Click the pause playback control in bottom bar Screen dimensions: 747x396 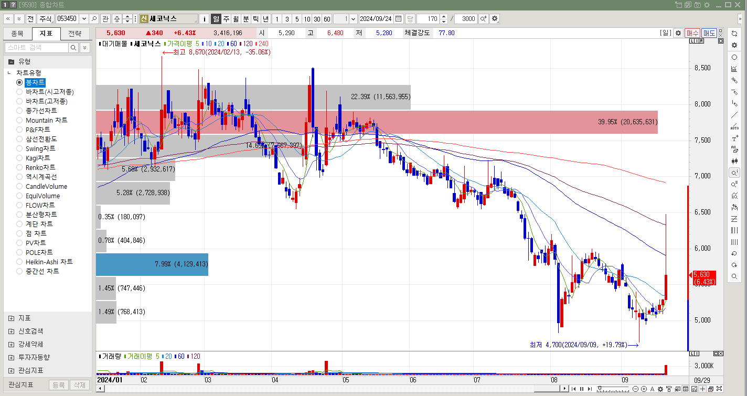(581, 389)
